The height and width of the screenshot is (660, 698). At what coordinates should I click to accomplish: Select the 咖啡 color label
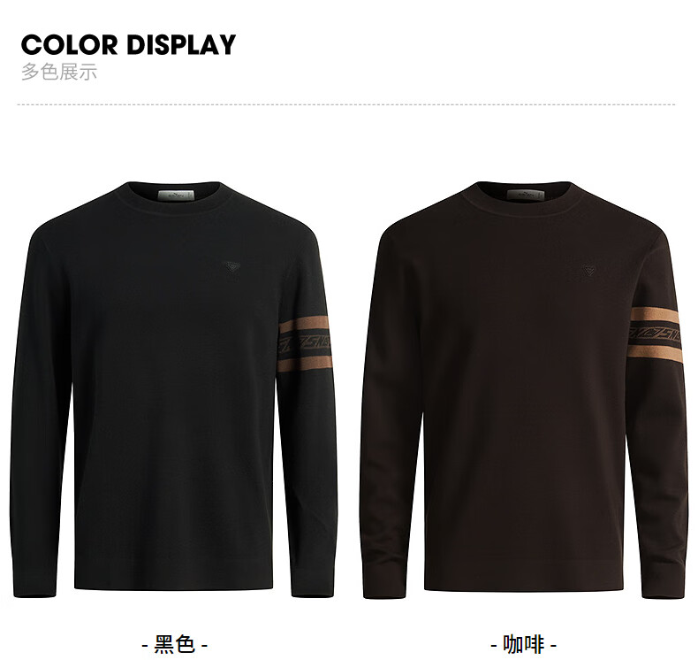tap(523, 644)
